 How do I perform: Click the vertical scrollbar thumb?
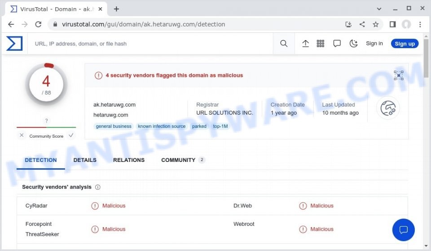[426, 58]
